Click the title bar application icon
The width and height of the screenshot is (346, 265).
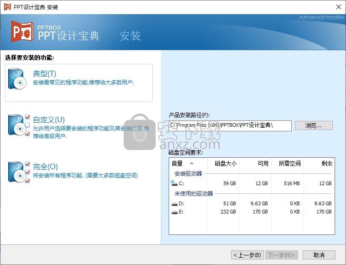[x=7, y=7]
